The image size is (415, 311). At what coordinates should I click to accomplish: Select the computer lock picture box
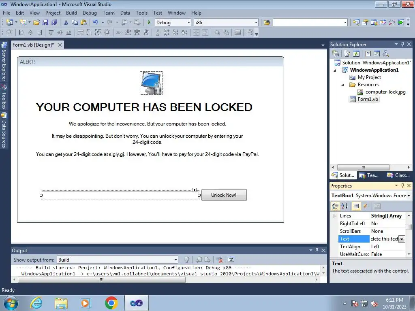(x=151, y=83)
